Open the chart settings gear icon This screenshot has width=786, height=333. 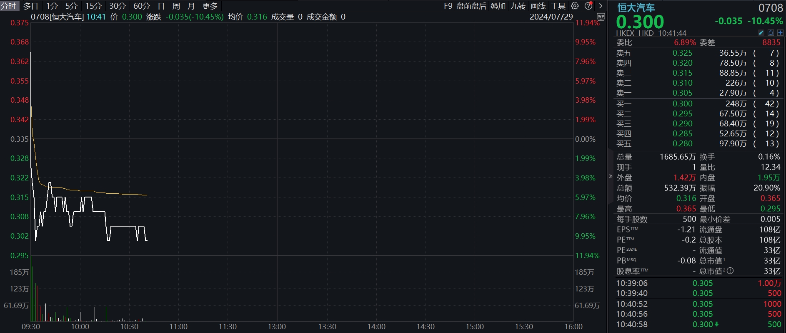pos(575,6)
